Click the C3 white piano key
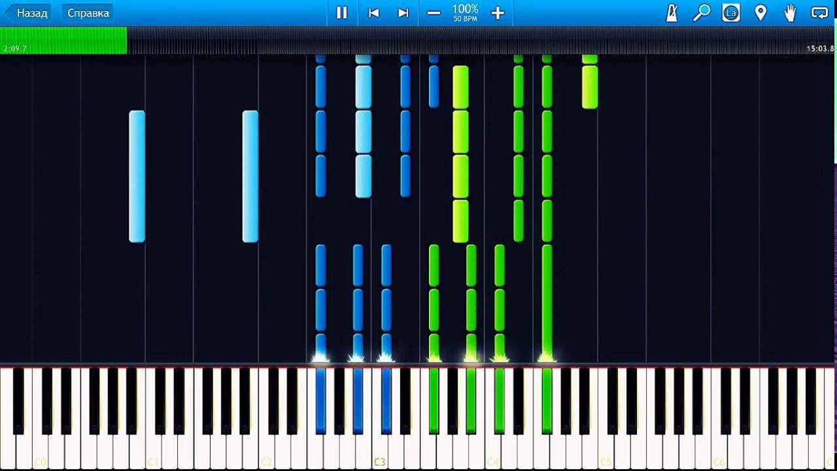This screenshot has width=837, height=471. (380, 419)
